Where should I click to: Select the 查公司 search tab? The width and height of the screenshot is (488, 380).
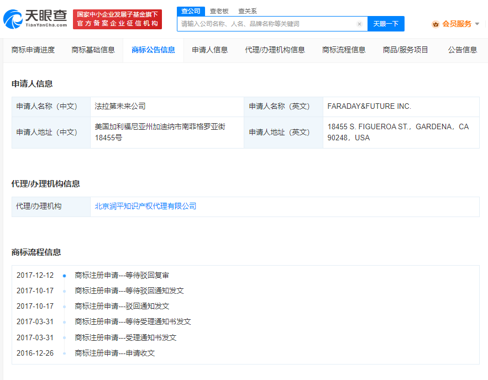191,11
